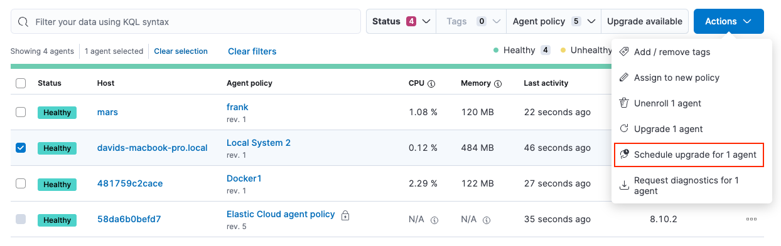Click the info icon beside N/A CPU value
The image size is (781, 246).
coord(434,220)
